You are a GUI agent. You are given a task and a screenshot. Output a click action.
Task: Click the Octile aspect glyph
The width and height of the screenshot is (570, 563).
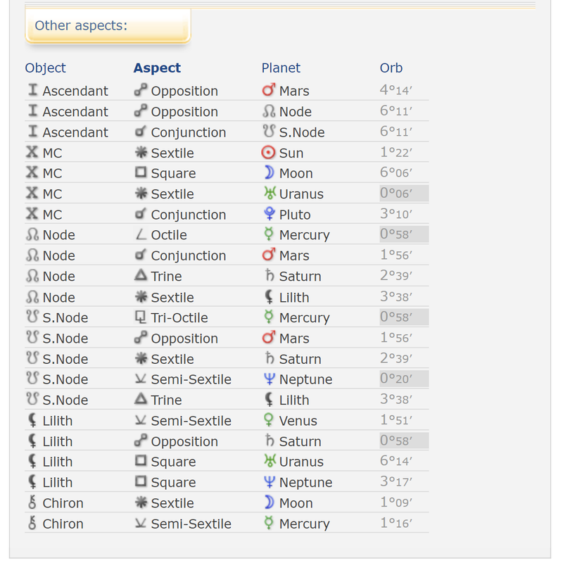point(140,234)
